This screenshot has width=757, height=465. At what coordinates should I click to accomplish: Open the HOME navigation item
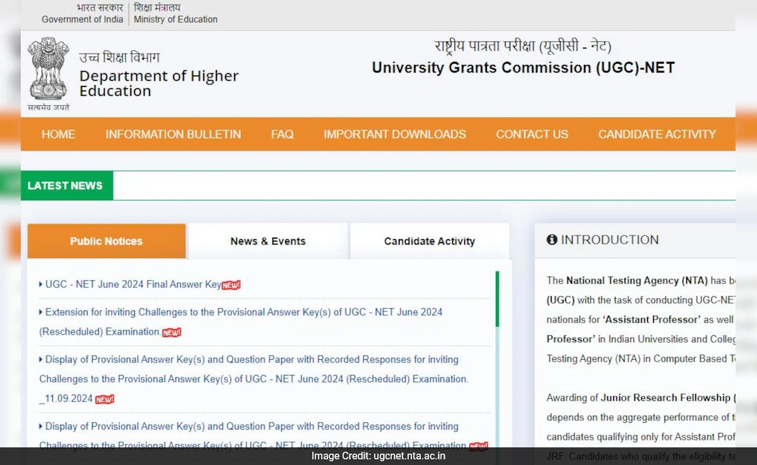pos(58,134)
